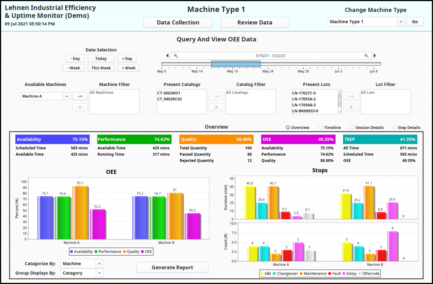This screenshot has height=284, width=433.
Task: Select the Session Details radio button
Action: 352,128
